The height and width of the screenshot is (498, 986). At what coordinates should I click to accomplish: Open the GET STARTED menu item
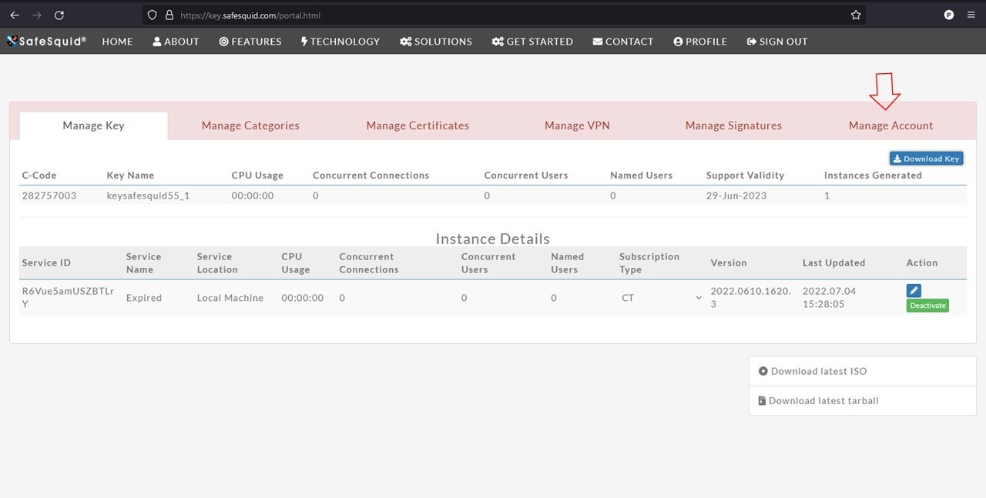[x=532, y=42]
